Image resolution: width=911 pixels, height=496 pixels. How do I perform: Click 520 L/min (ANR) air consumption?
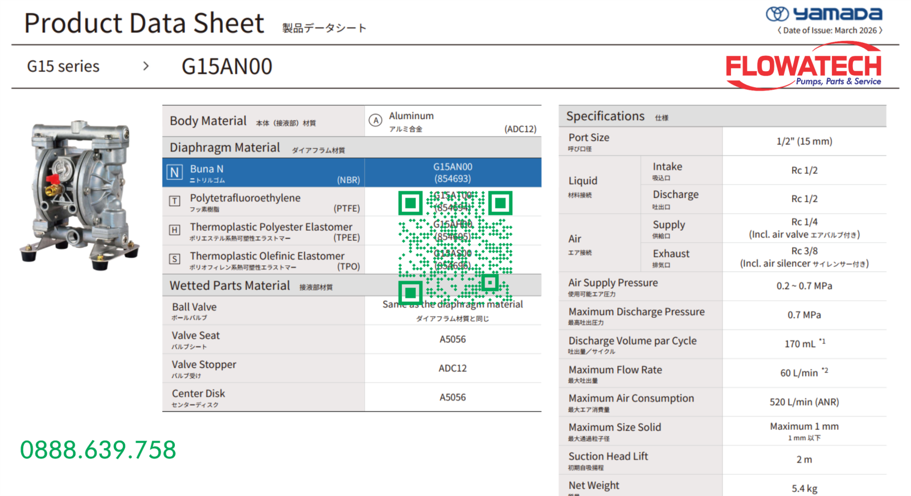click(x=804, y=402)
